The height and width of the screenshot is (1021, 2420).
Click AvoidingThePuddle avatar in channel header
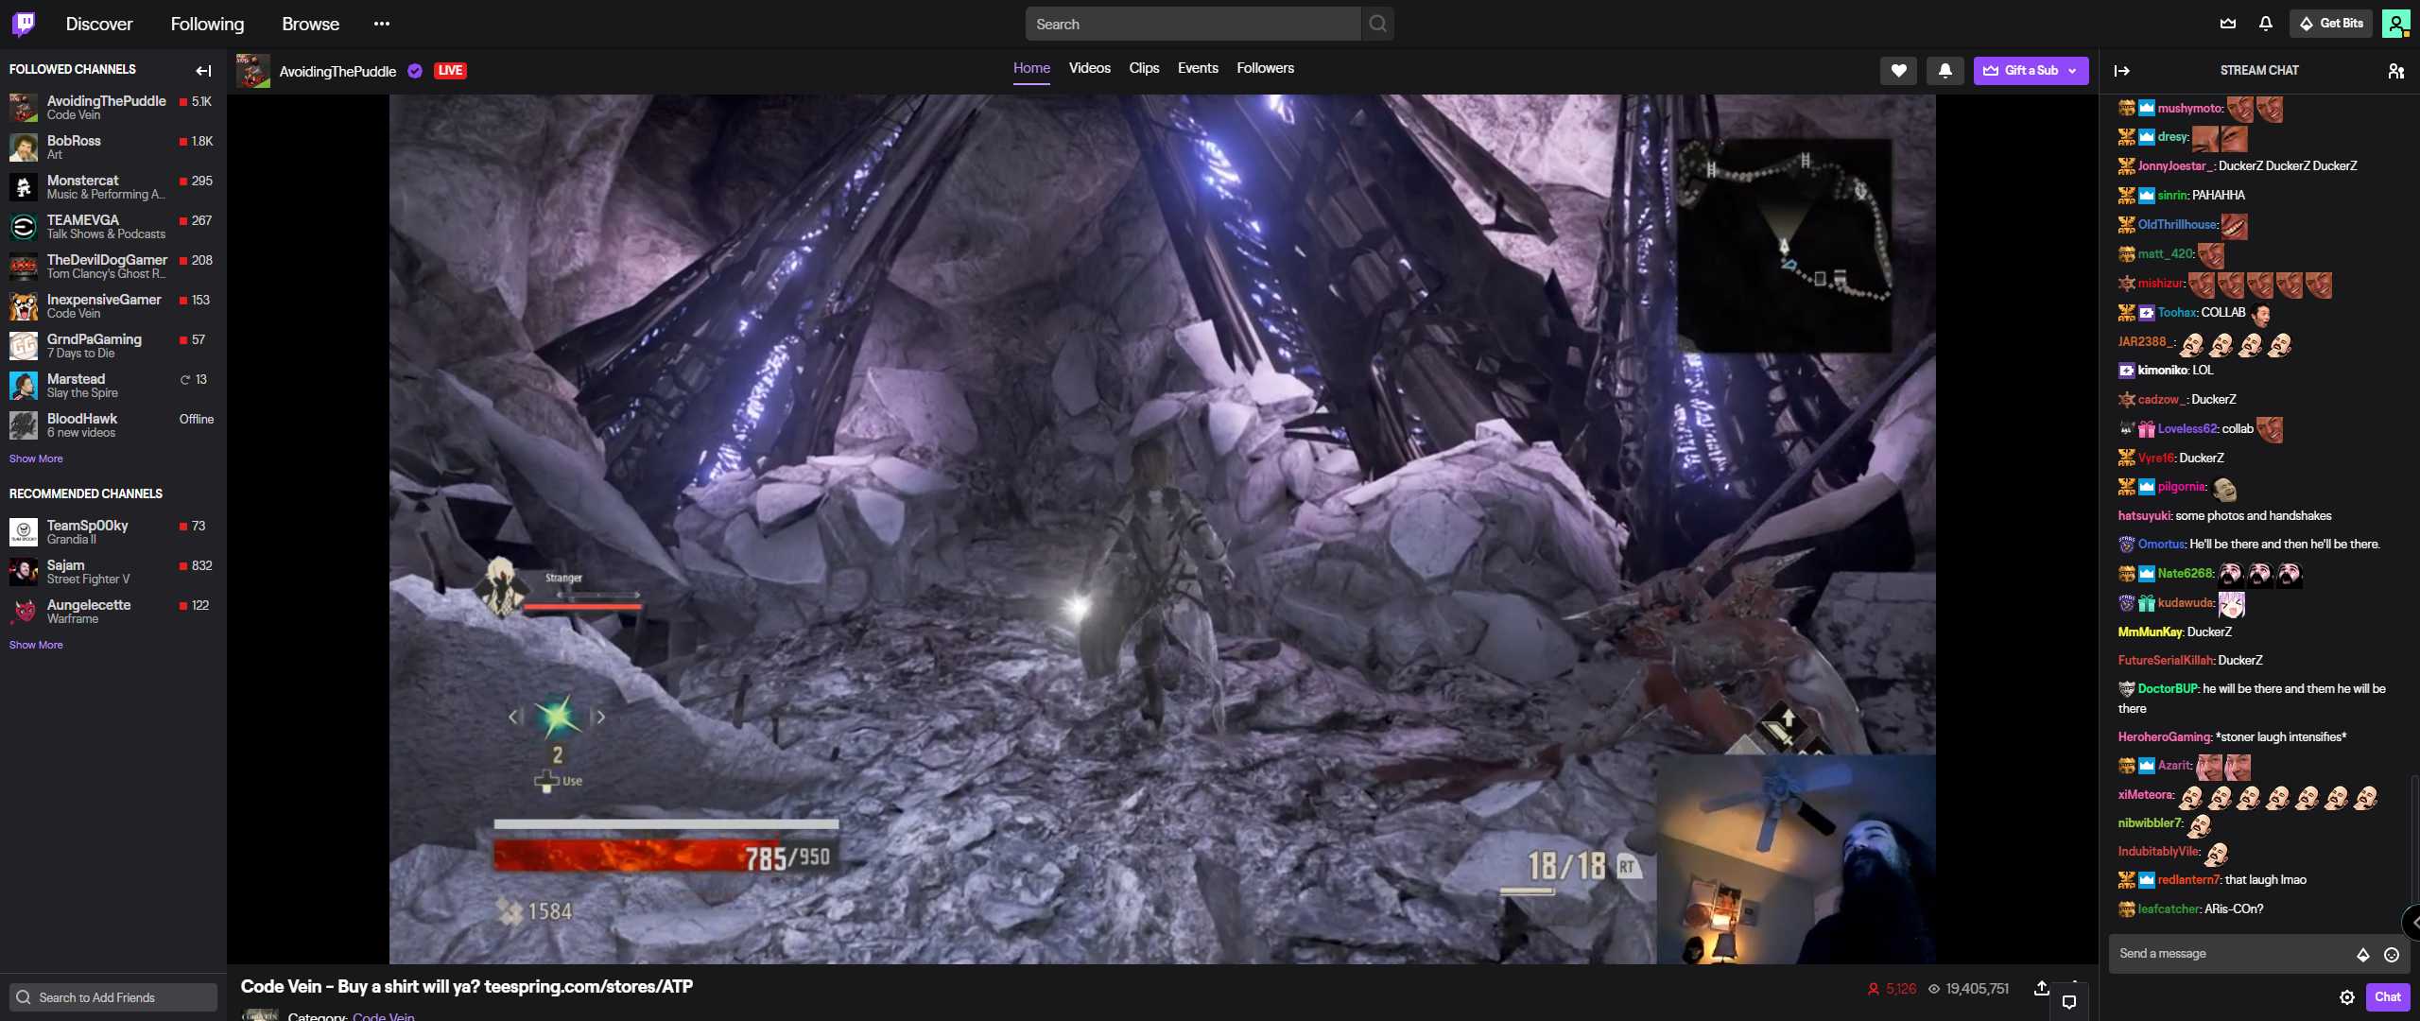click(x=253, y=71)
